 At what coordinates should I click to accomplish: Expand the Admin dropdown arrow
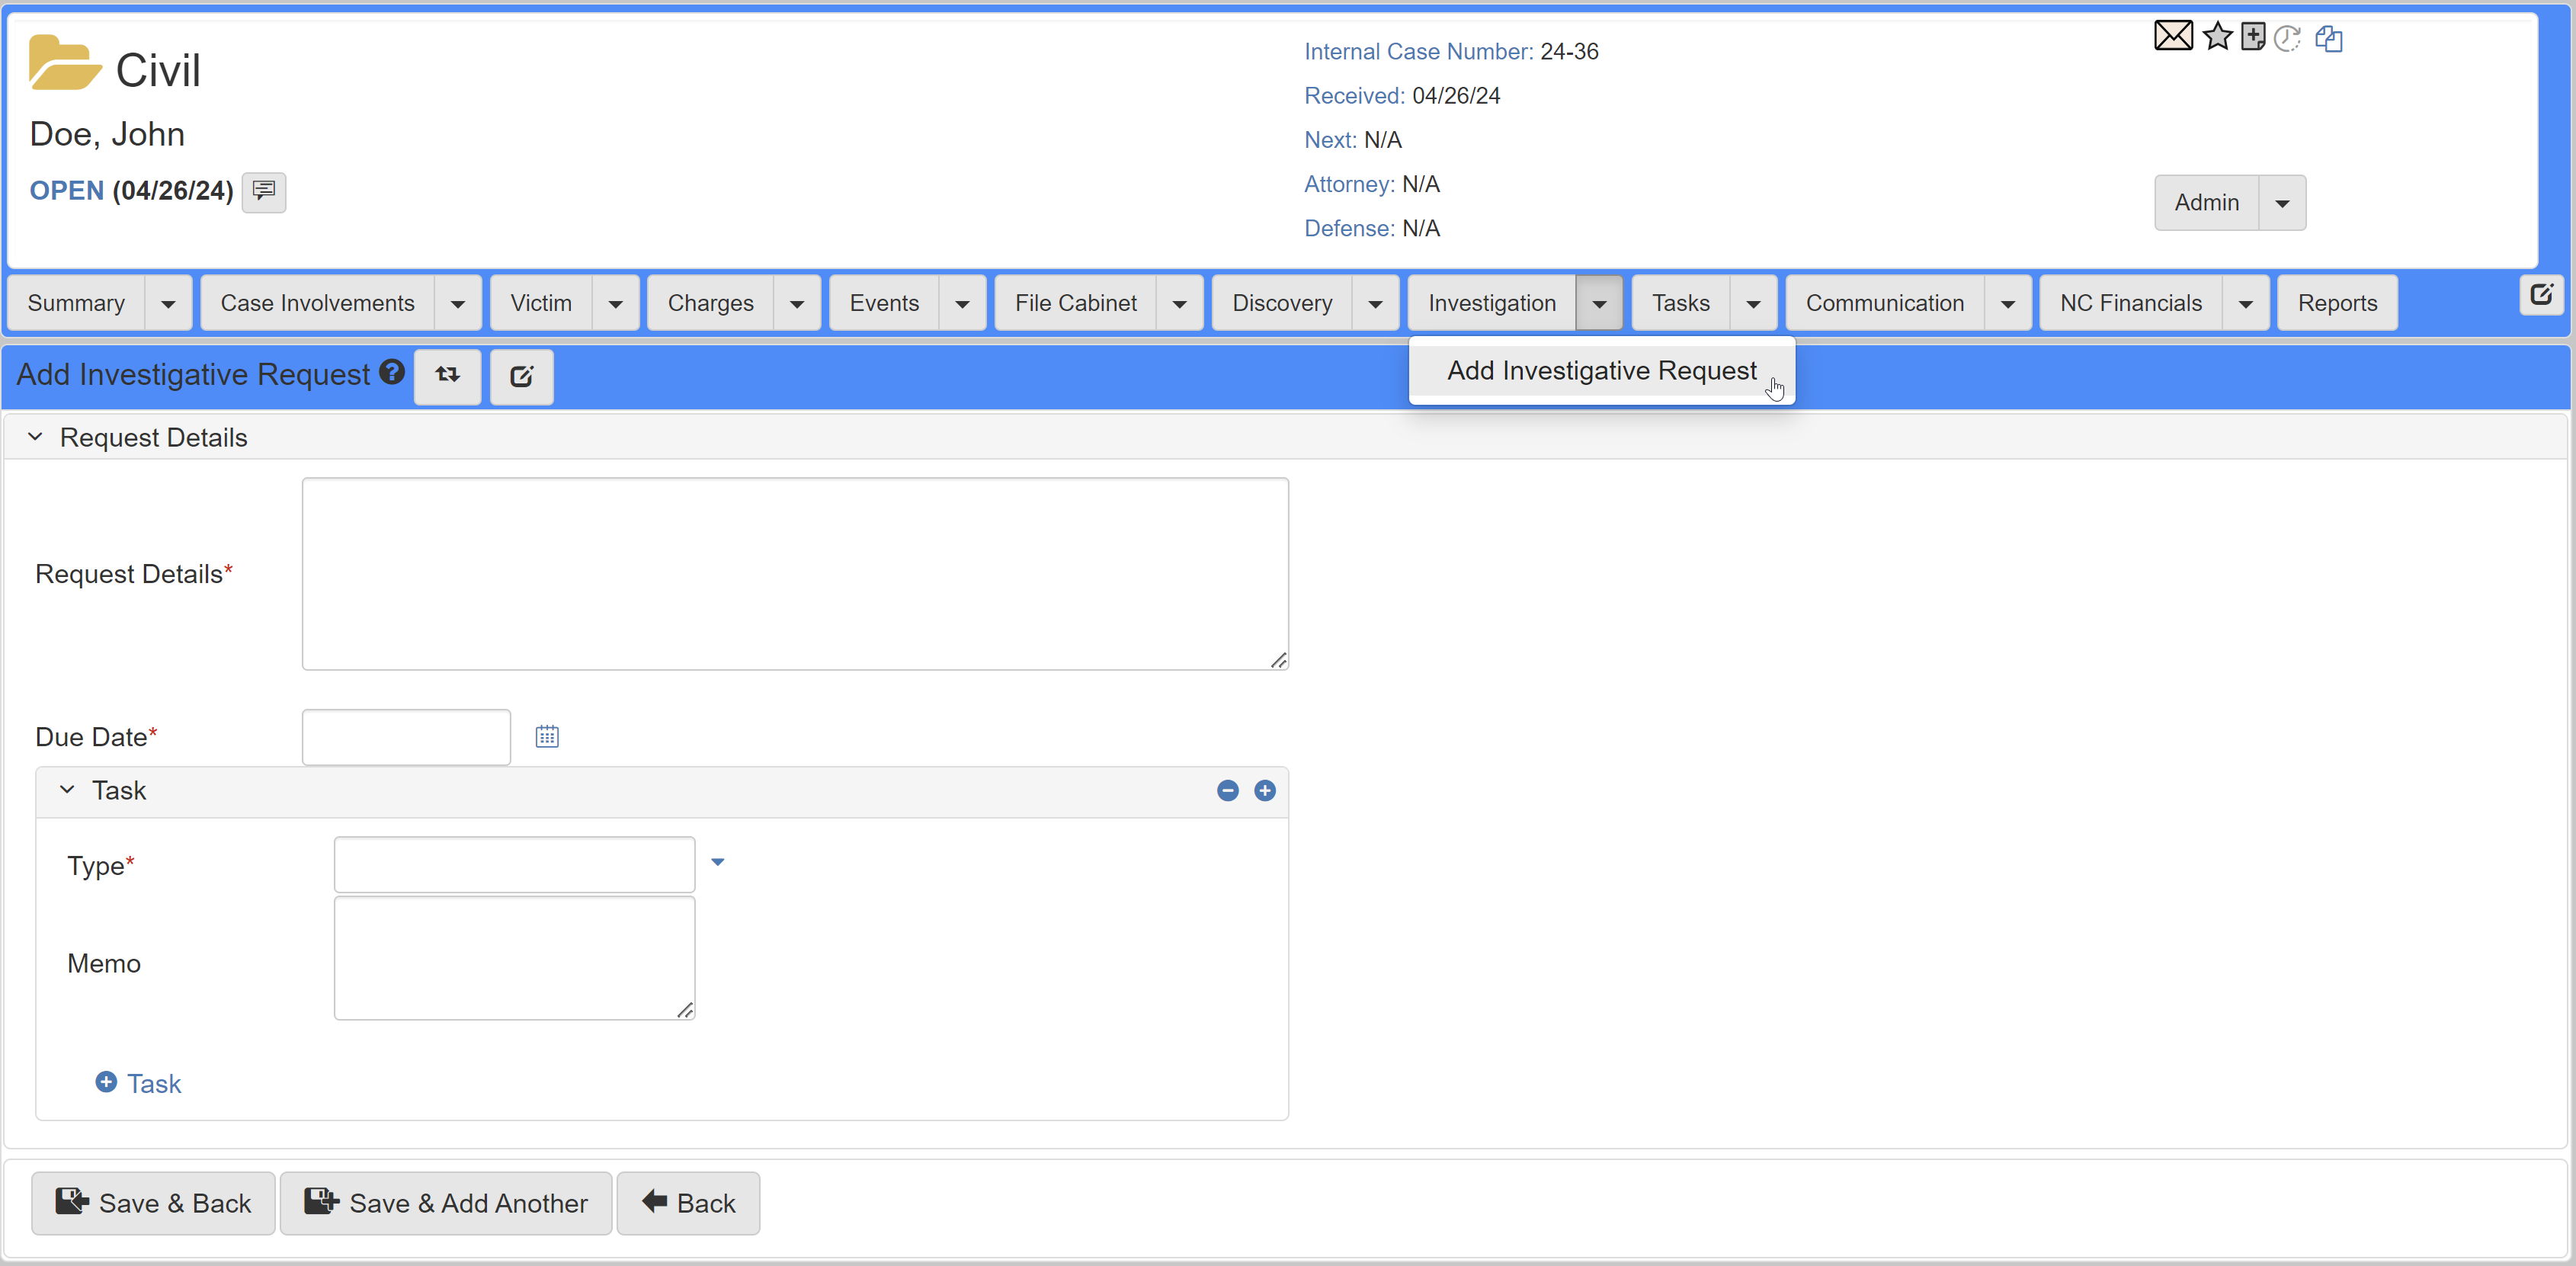tap(2281, 203)
